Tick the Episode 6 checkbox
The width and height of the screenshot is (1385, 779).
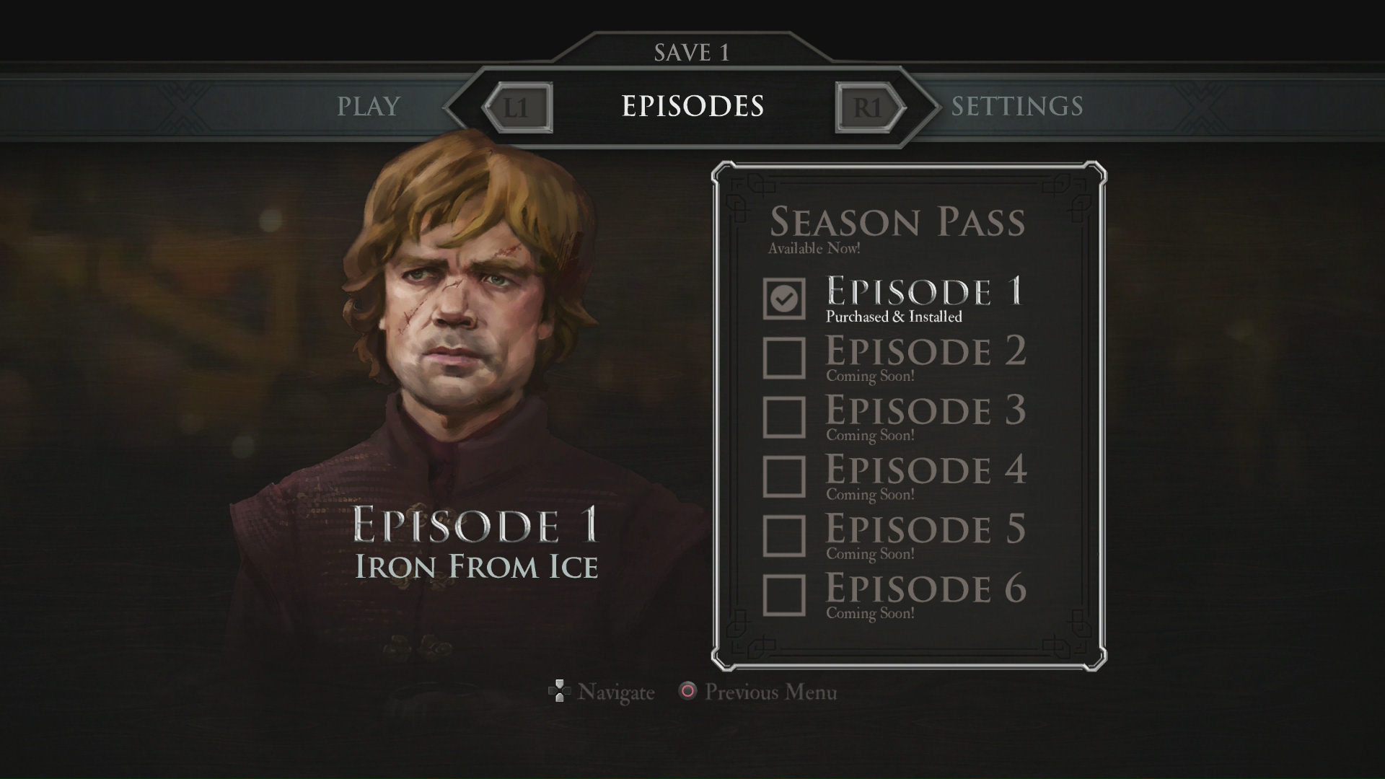coord(784,595)
